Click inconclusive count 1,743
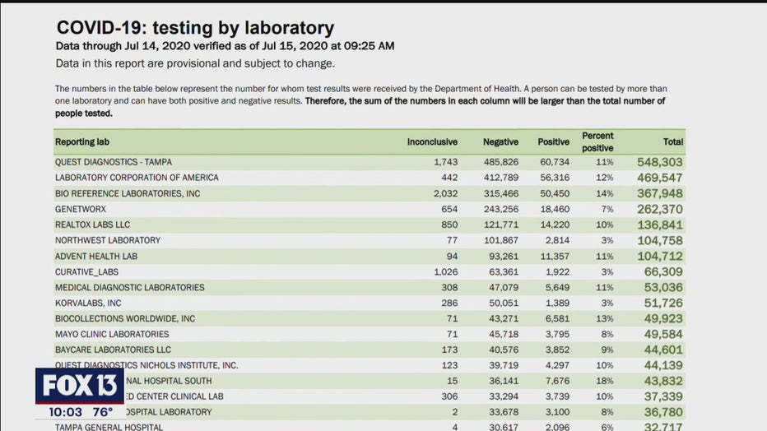Image resolution: width=767 pixels, height=431 pixels. [445, 162]
